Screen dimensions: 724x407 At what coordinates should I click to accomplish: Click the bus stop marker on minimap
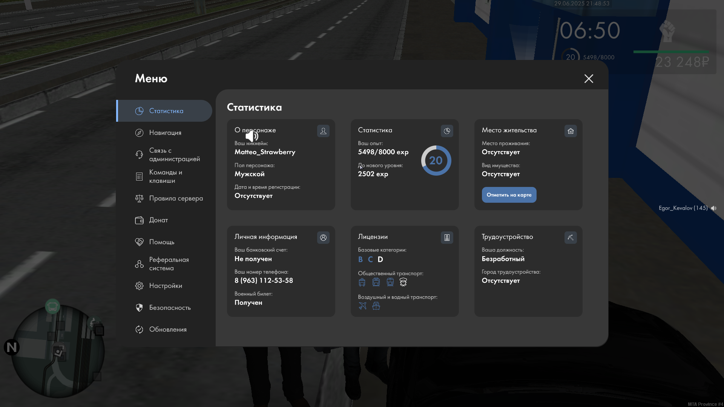point(52,307)
